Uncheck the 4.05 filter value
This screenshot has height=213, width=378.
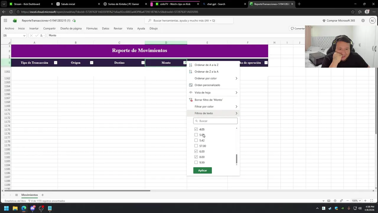click(196, 129)
